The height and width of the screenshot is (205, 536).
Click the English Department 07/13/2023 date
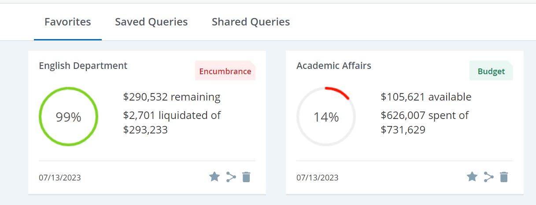60,178
